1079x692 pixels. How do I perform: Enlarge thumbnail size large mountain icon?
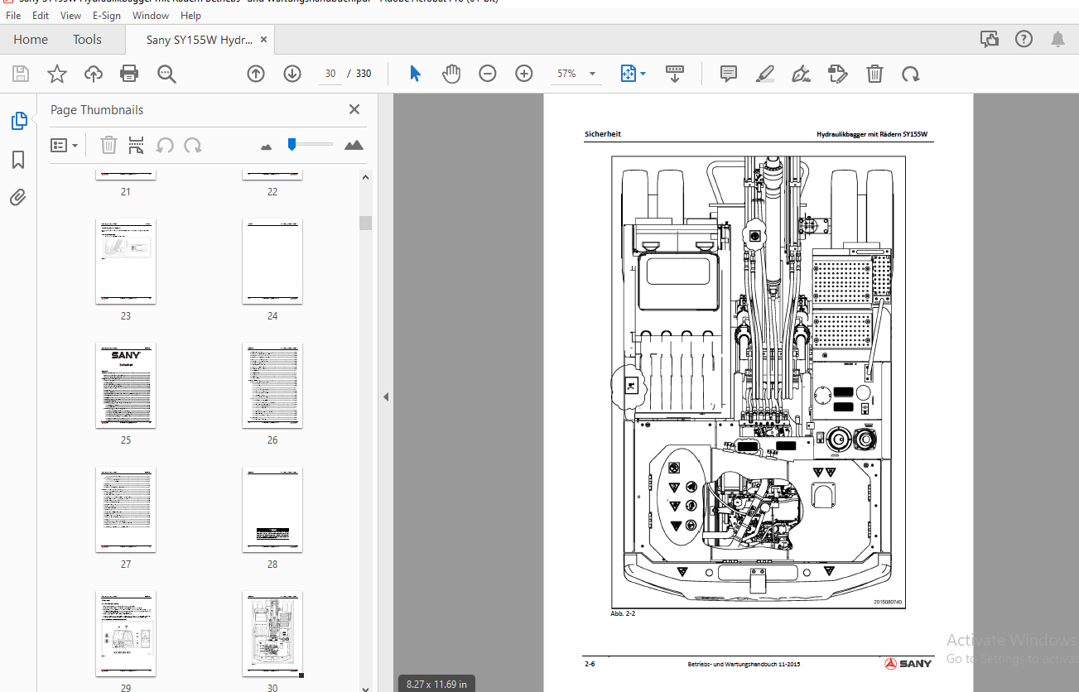point(354,145)
